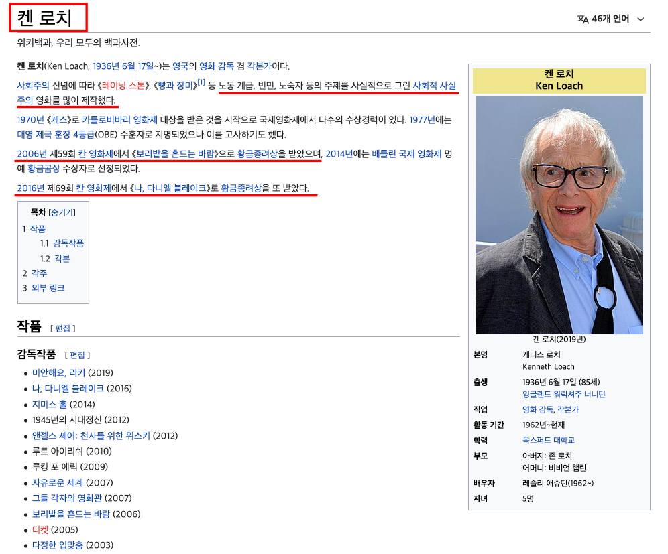Click the list entry 루킹 포 에릭 (2009)
668x554 pixels.
pyautogui.click(x=70, y=466)
